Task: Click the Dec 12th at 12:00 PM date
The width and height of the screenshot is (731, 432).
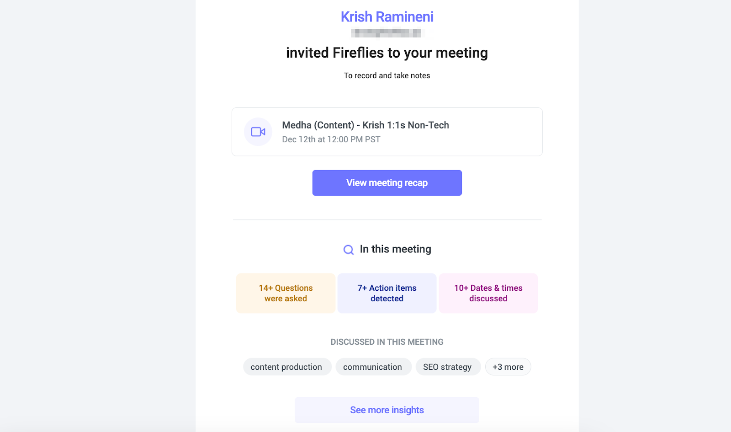Action: (331, 139)
